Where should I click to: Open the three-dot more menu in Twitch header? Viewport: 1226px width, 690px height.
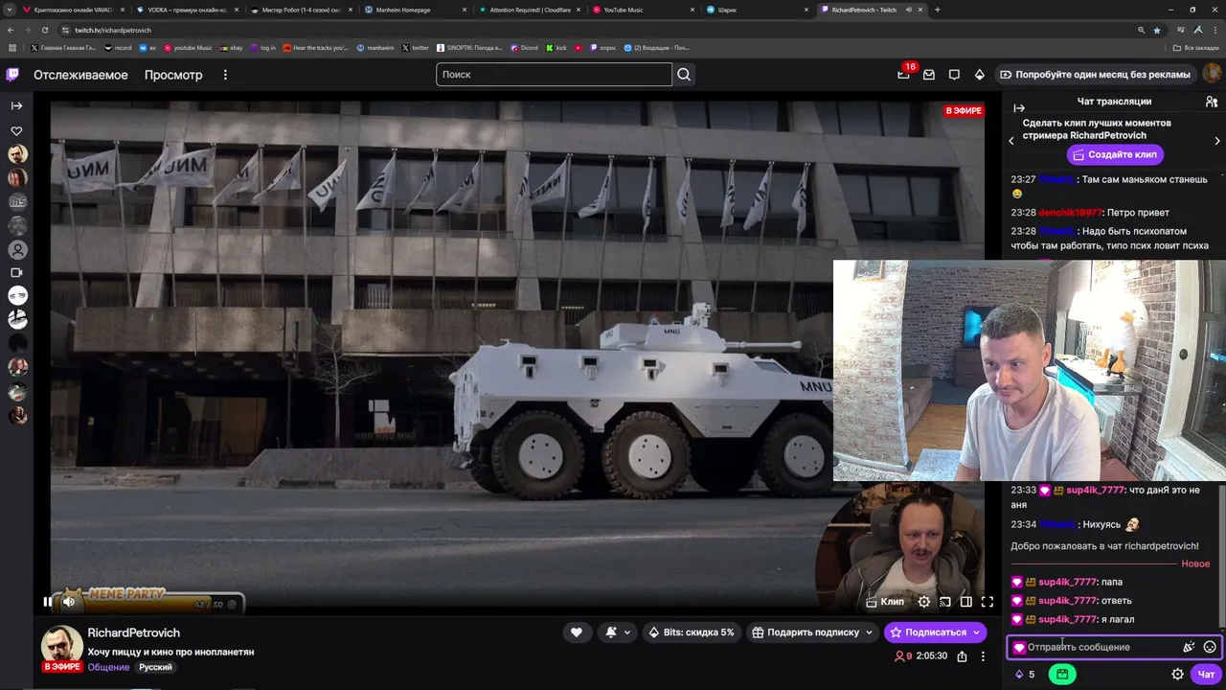226,75
